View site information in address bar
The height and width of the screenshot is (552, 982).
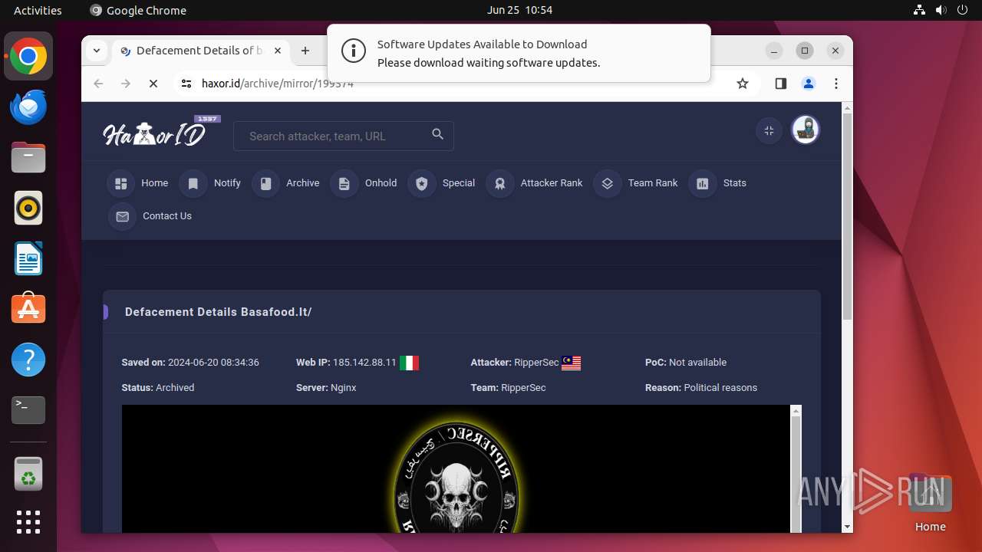pyautogui.click(x=186, y=84)
